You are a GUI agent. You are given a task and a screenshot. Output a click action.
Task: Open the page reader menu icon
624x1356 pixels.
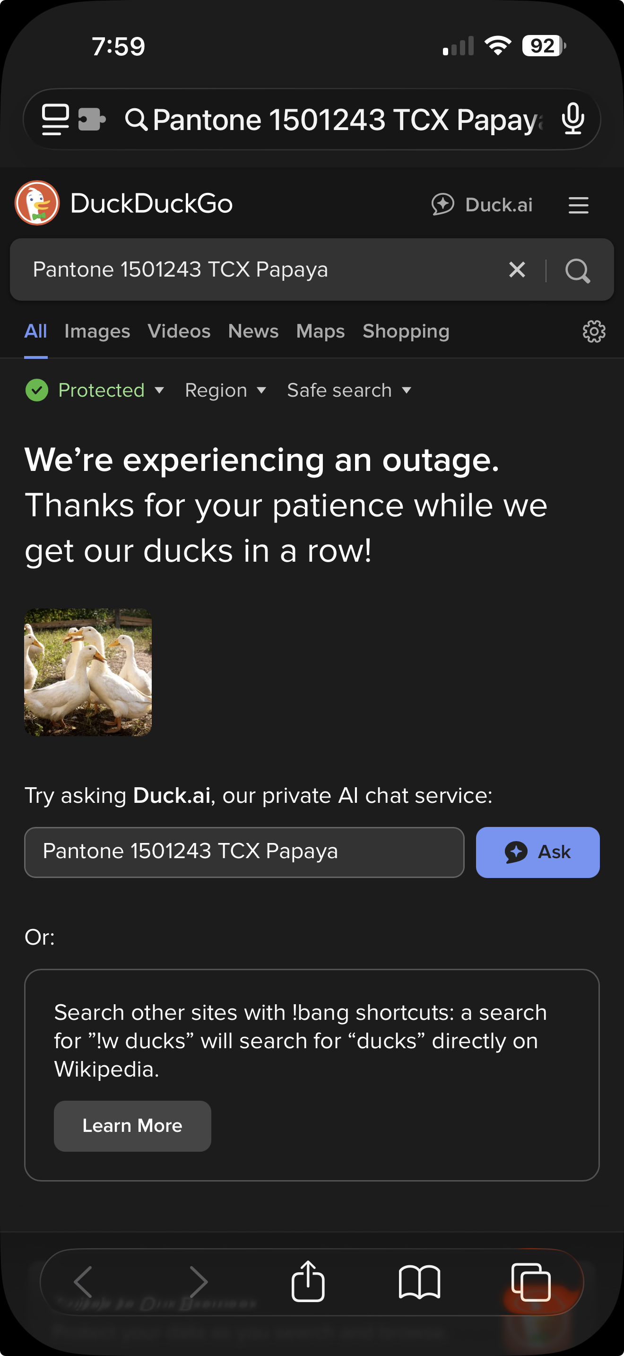click(55, 119)
